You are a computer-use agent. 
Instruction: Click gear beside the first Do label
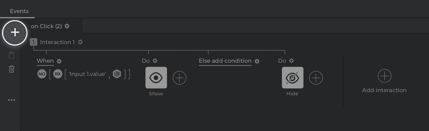(155, 61)
